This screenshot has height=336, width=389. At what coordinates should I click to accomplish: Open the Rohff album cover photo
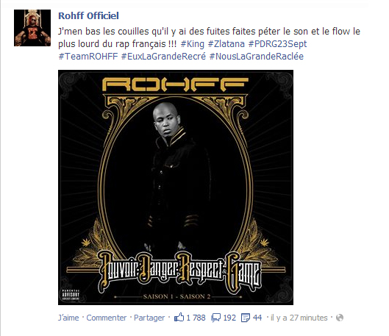tap(176, 187)
